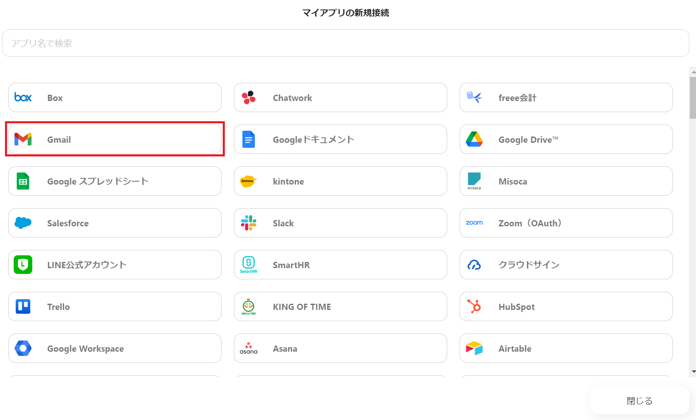
Task: Click the HubSpot sprocket icon
Action: click(x=474, y=306)
